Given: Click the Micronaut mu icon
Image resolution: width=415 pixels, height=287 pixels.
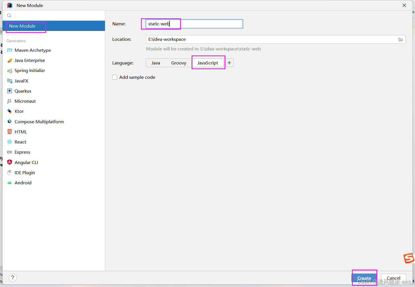Looking at the screenshot, I should coord(10,101).
